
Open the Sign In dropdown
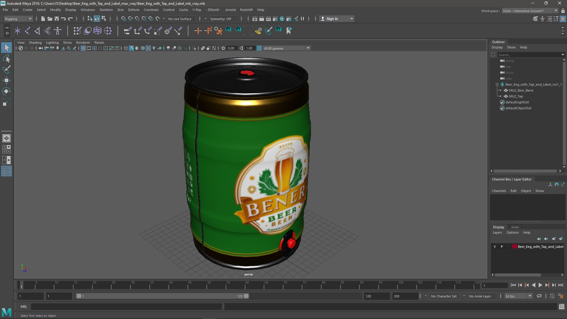pos(337,19)
